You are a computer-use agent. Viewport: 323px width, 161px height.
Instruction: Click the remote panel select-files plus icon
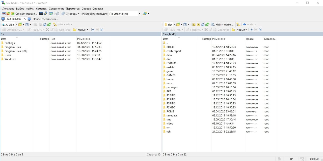[x=252, y=30]
